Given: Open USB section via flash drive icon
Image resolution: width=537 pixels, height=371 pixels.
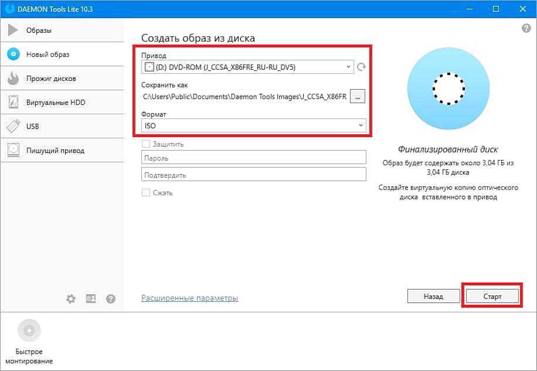Looking at the screenshot, I should click(x=13, y=126).
